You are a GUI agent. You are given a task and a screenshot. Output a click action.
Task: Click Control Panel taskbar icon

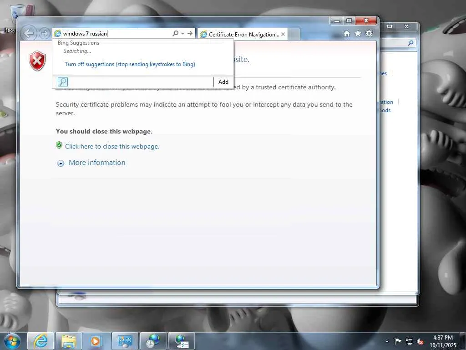click(x=125, y=341)
